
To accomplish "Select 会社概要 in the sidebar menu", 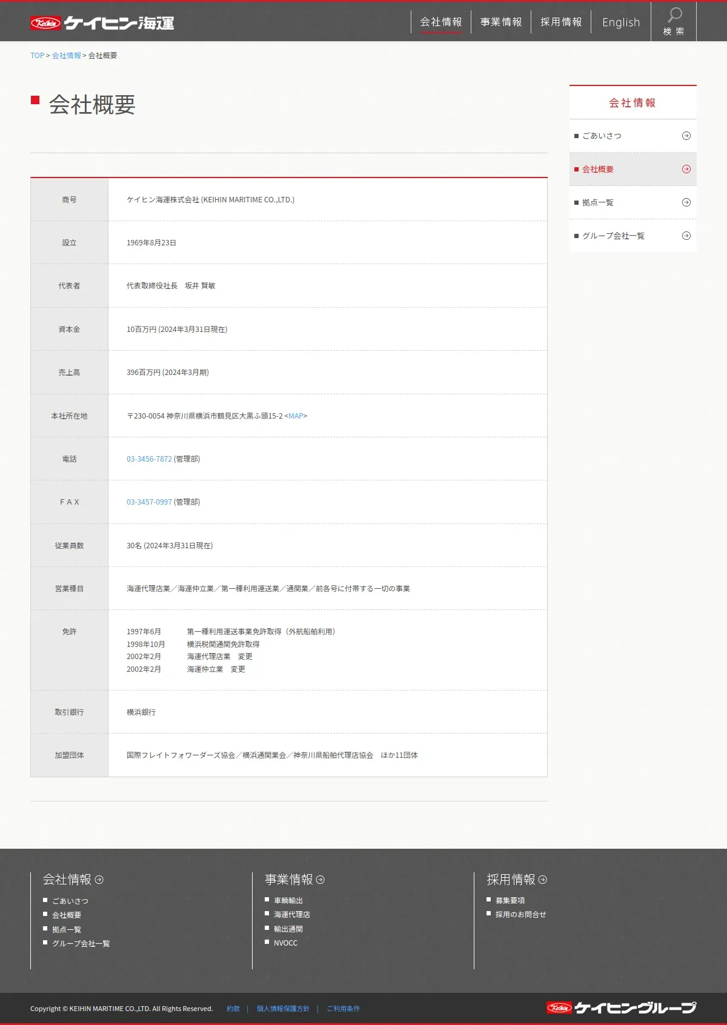I will (x=633, y=169).
